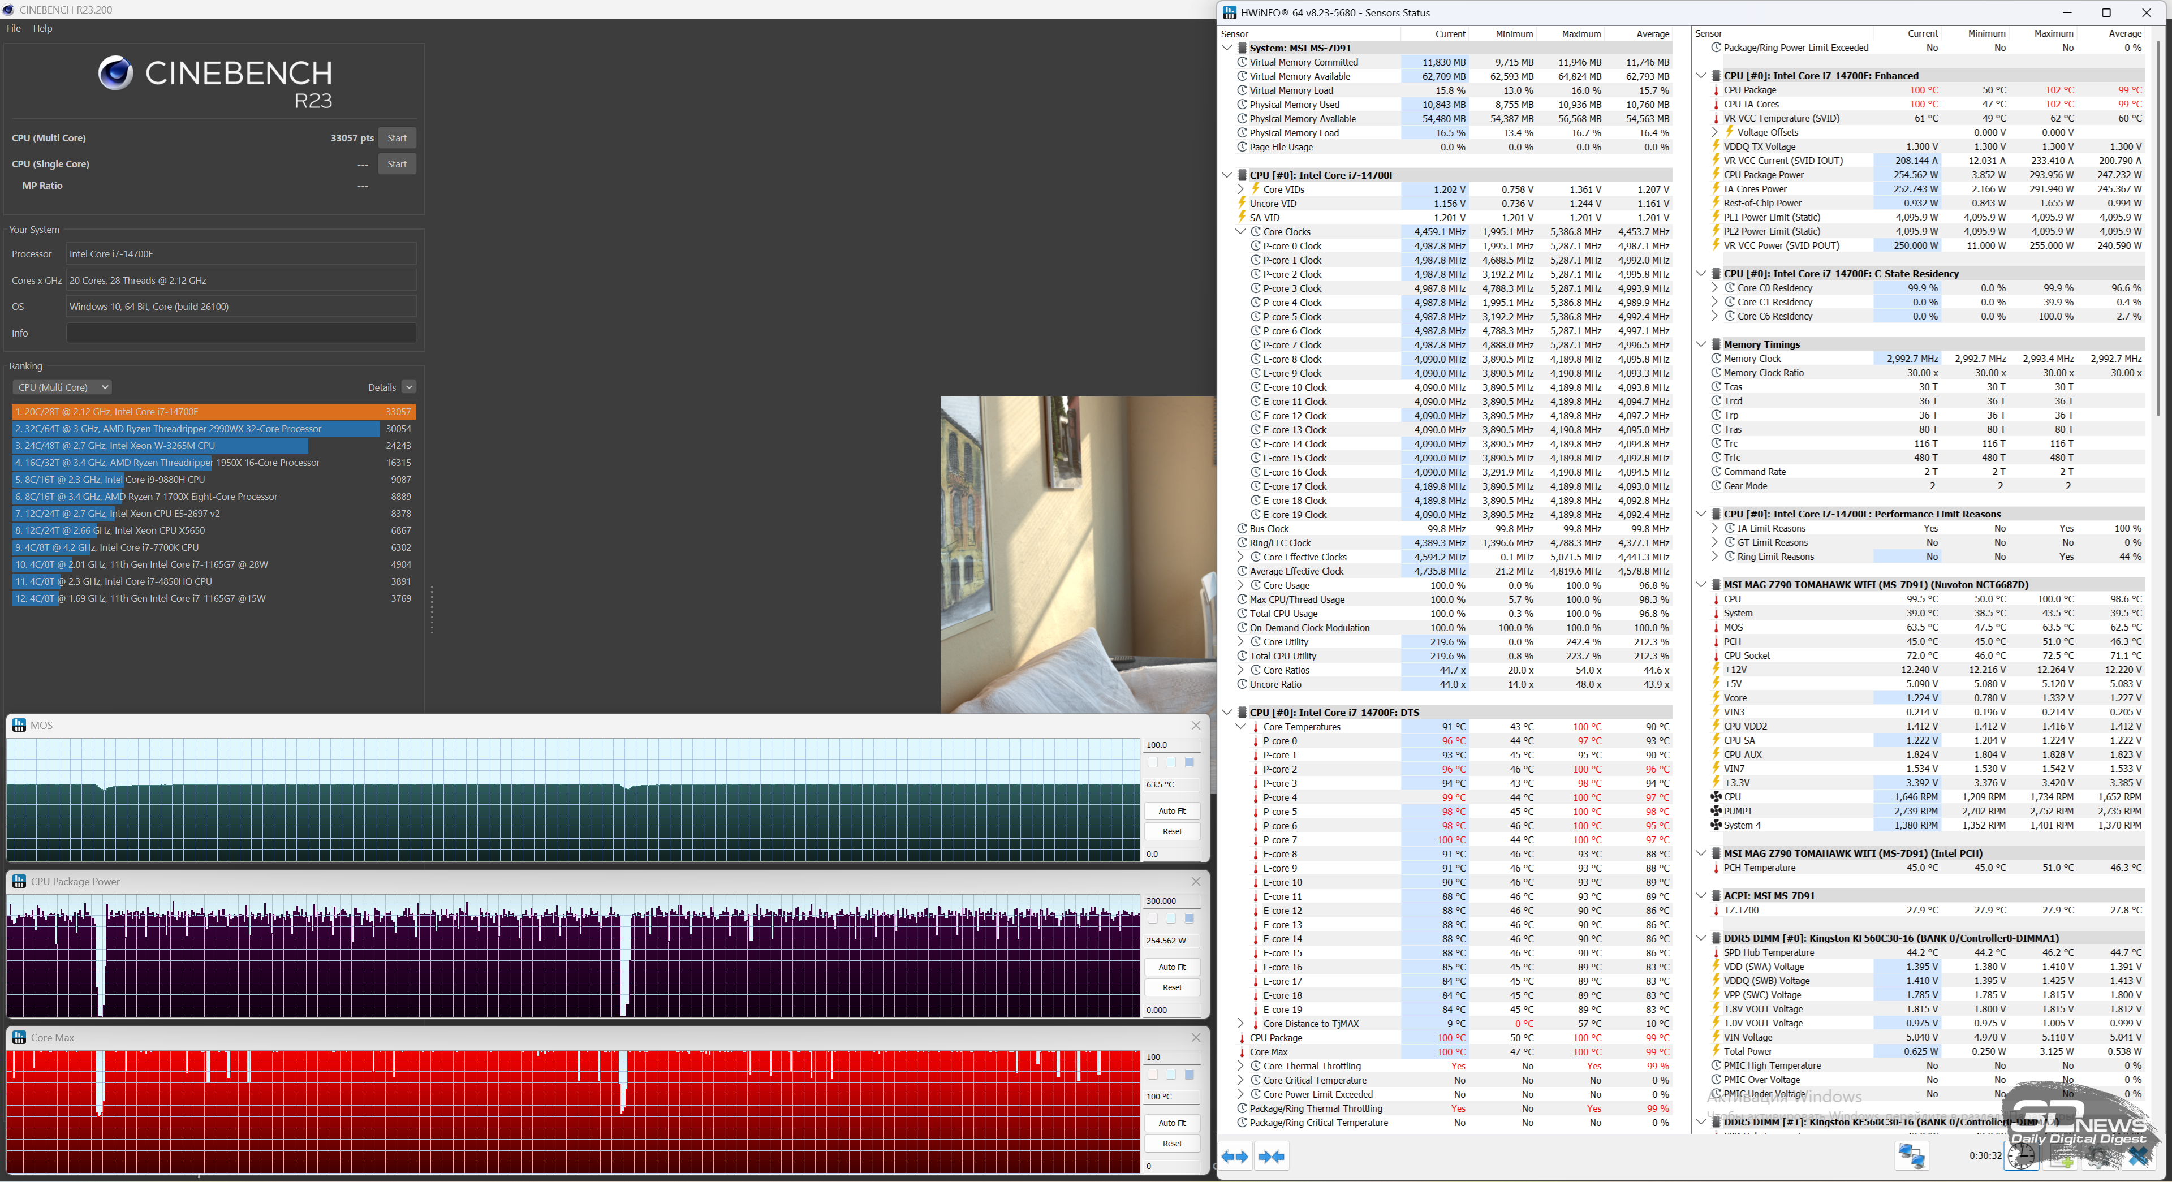Viewport: 2172px width, 1182px height.
Task: Open the network monitors icon in HWiNFO toolbar
Action: click(x=1911, y=1156)
